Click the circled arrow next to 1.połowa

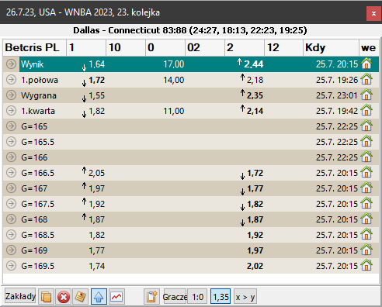point(11,80)
